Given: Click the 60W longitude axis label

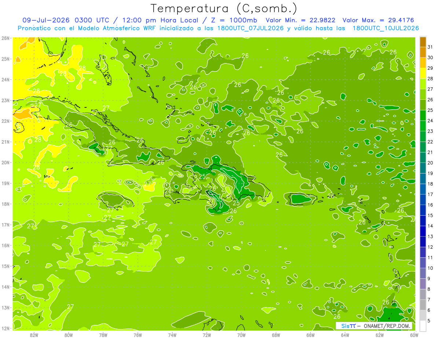Looking at the screenshot, I should click(x=414, y=335).
